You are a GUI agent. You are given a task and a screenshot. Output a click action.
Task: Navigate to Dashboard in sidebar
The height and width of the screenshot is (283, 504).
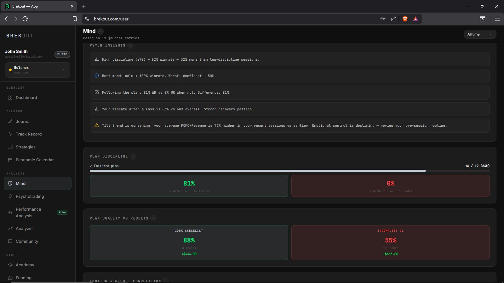[37, 98]
